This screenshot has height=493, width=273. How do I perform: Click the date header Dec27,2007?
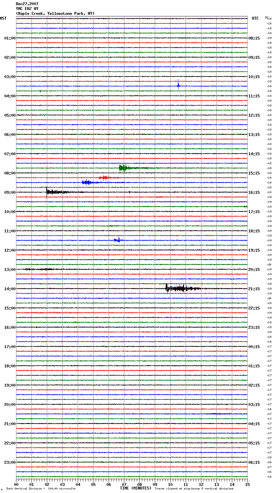tap(27, 4)
